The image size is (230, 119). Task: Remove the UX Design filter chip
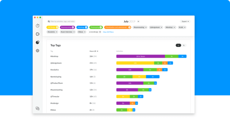pos(57,27)
